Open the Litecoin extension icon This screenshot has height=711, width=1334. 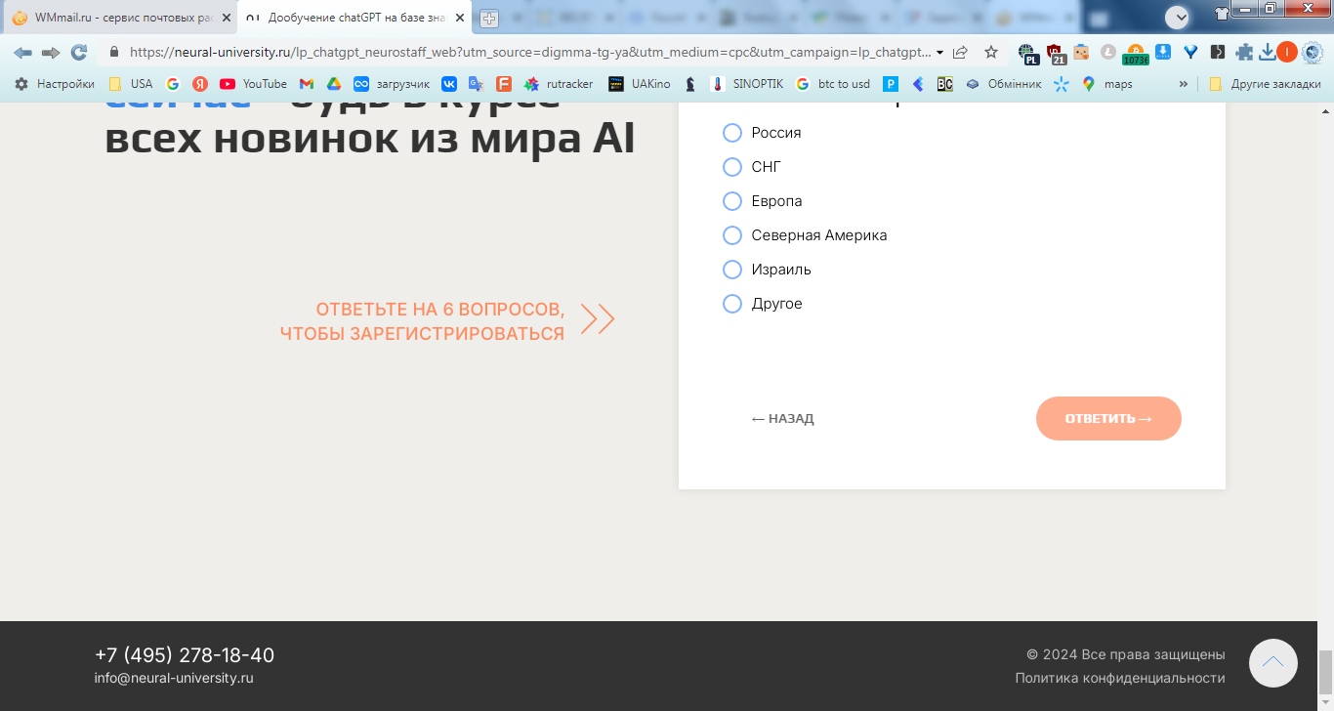click(1108, 52)
